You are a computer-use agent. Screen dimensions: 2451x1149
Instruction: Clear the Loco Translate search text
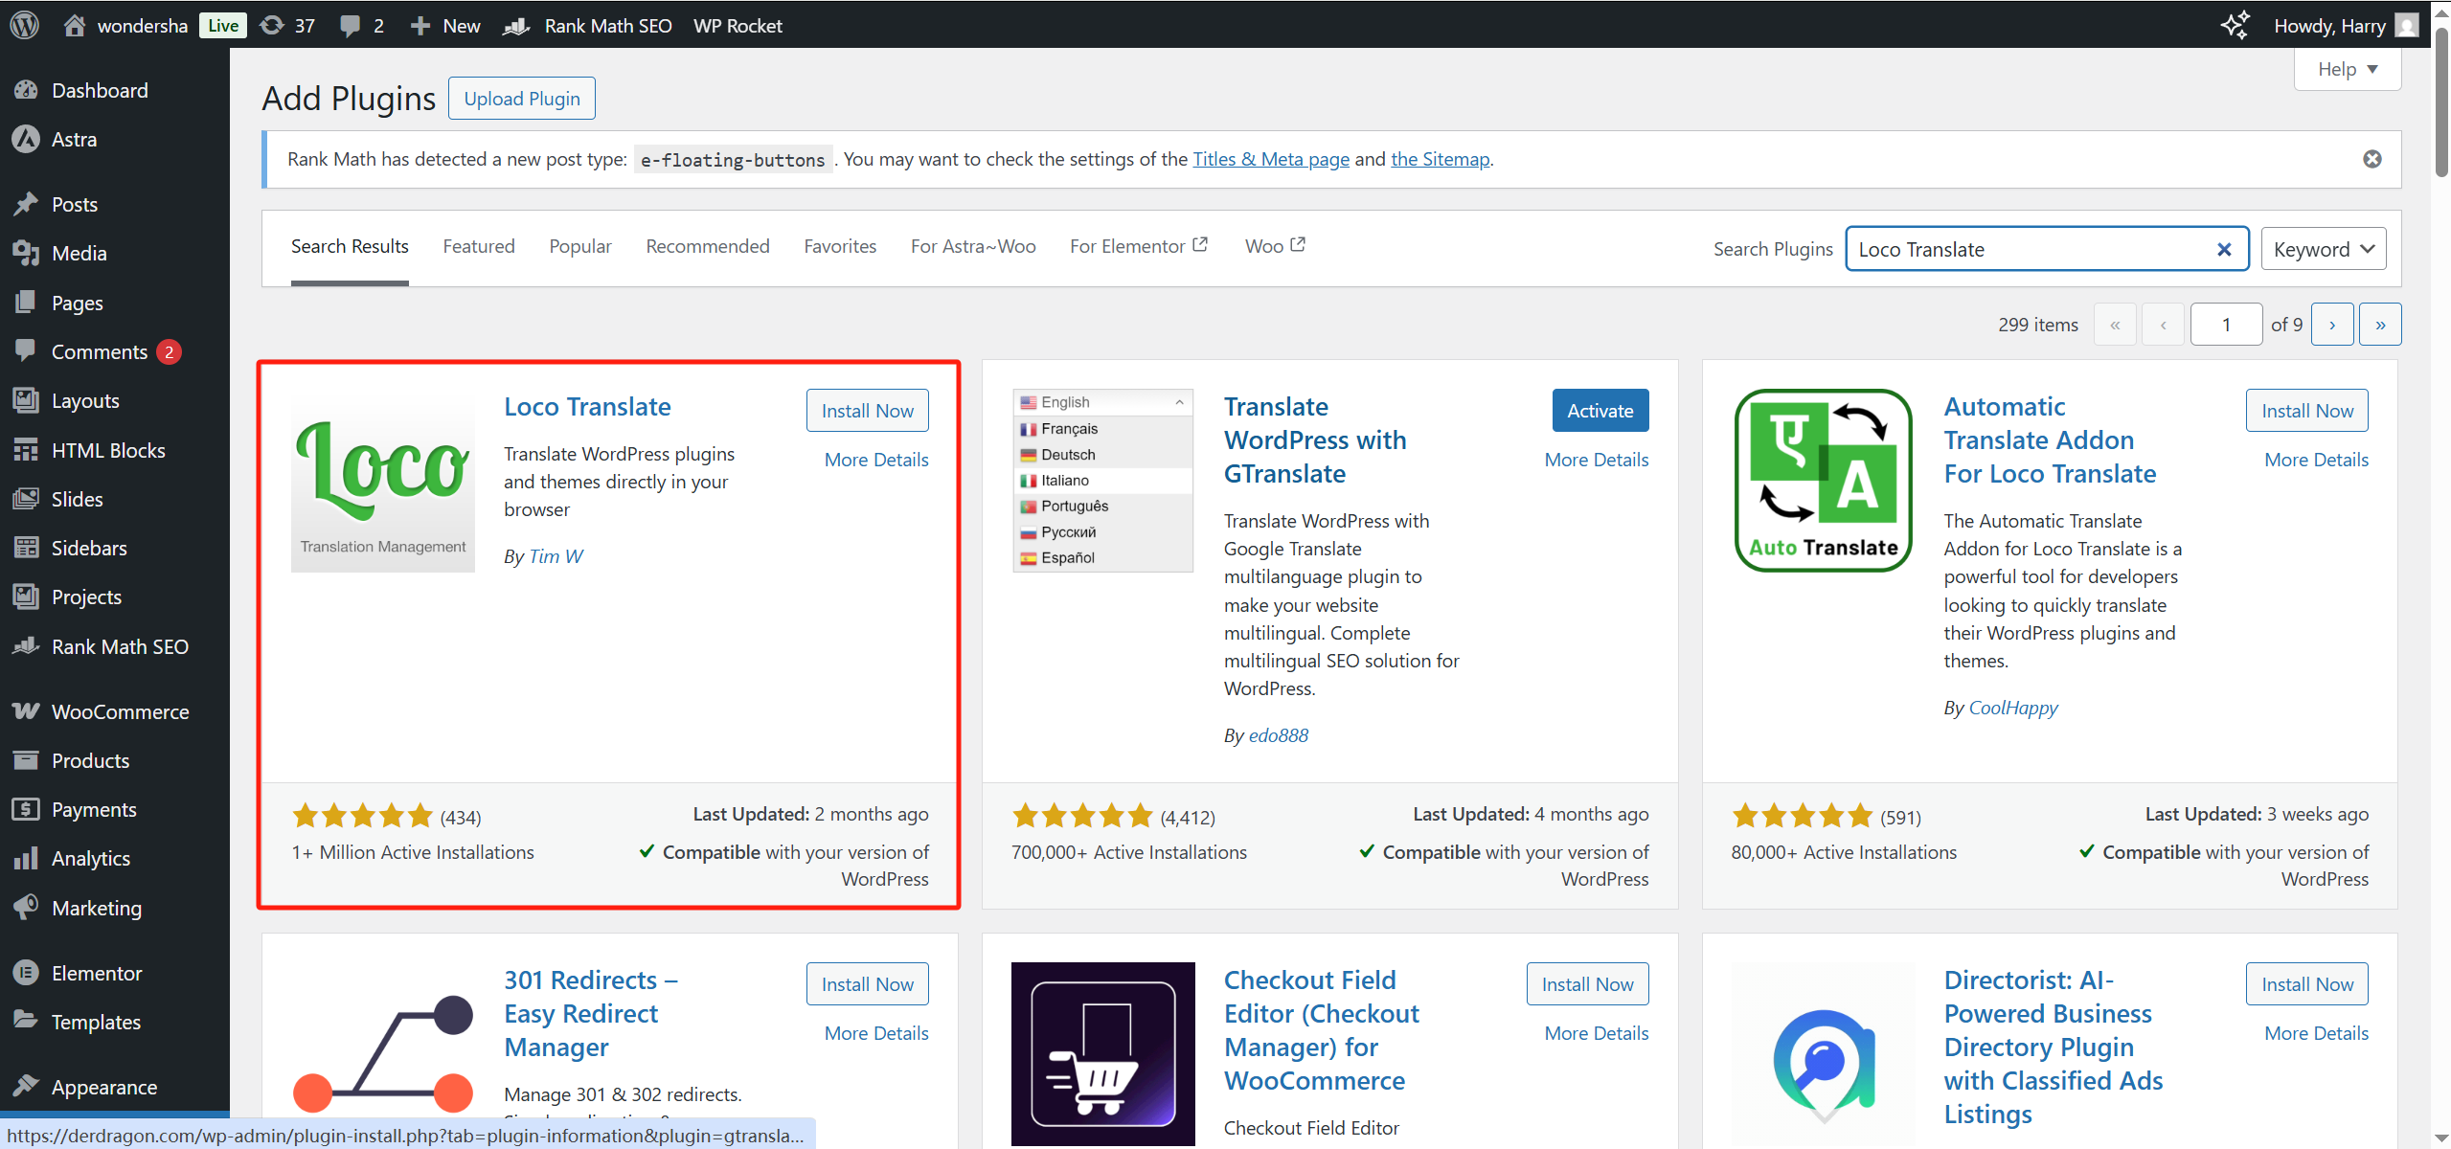click(x=2224, y=250)
